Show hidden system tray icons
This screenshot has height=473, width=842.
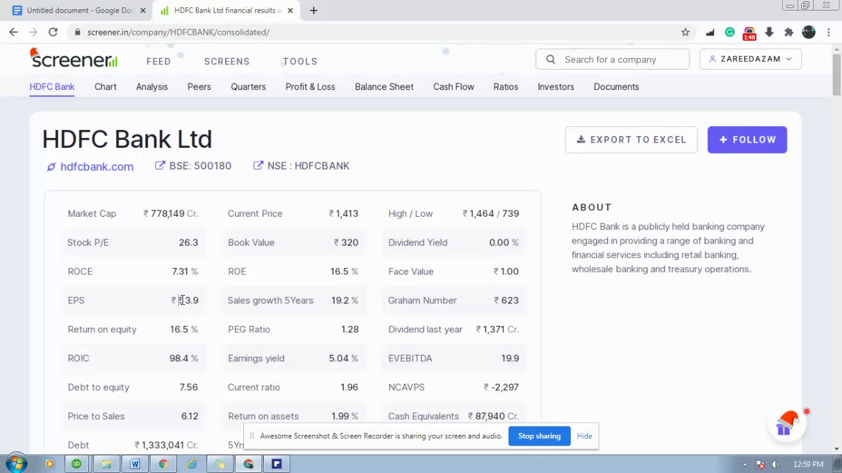coord(745,464)
